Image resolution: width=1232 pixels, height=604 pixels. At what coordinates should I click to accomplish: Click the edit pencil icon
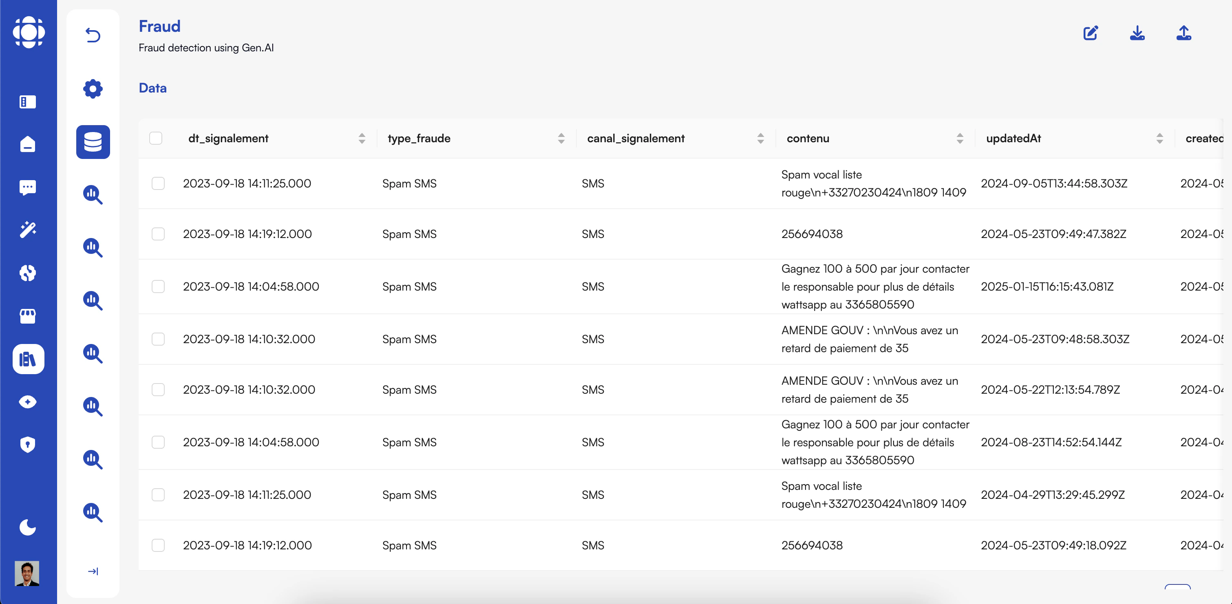pos(1091,33)
